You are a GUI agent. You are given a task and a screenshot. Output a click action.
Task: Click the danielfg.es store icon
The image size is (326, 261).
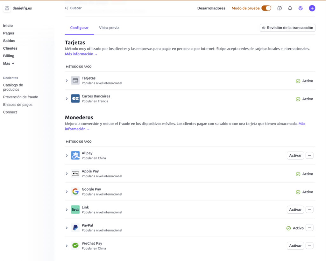click(x=7, y=8)
